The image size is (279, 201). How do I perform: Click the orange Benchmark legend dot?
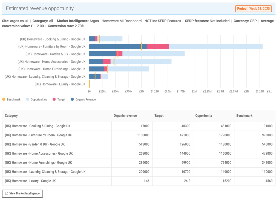pos(3,99)
